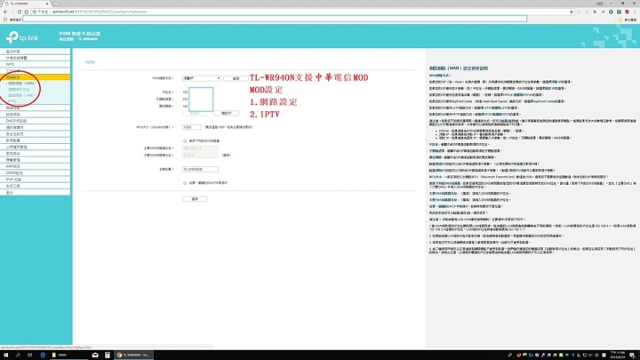Image resolution: width=640 pixels, height=360 pixels.
Task: Open the WPS menu item
Action: coord(35,64)
